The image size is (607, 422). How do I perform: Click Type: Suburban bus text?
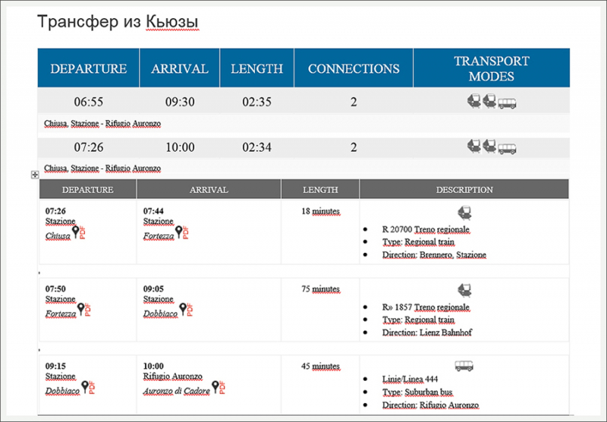point(417,392)
